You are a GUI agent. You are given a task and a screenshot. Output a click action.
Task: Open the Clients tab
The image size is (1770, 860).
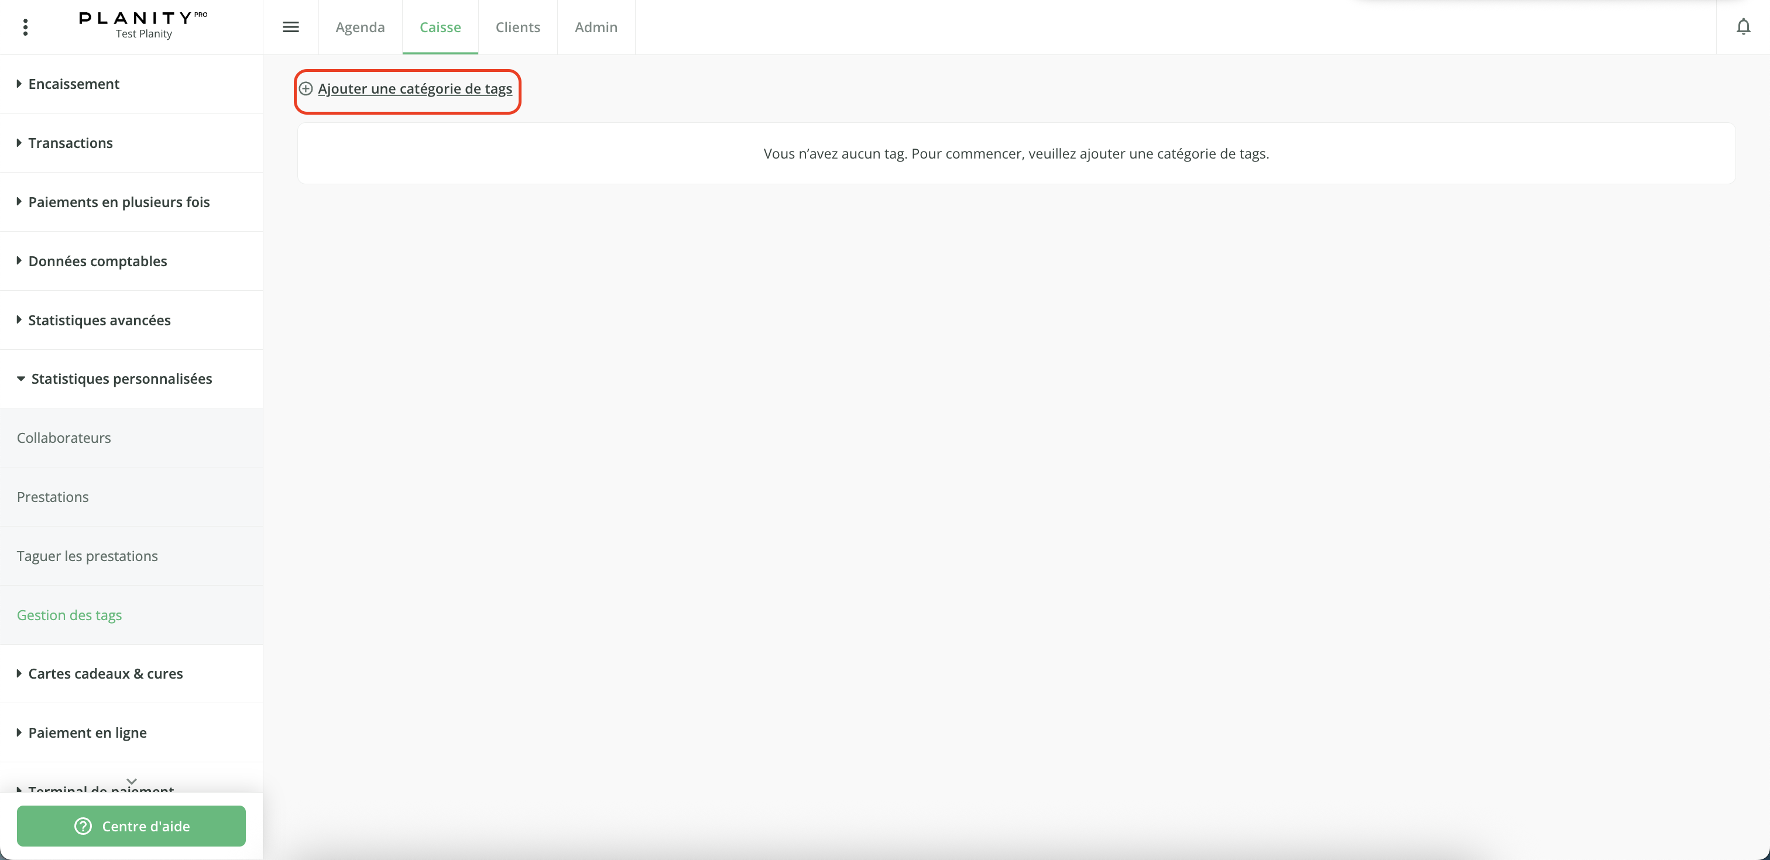[518, 27]
